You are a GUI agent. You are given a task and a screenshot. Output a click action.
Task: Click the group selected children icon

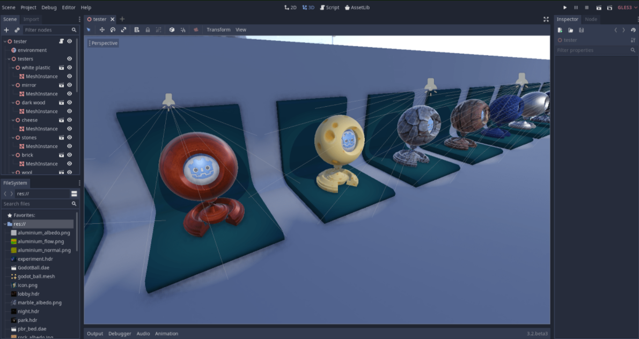point(158,30)
